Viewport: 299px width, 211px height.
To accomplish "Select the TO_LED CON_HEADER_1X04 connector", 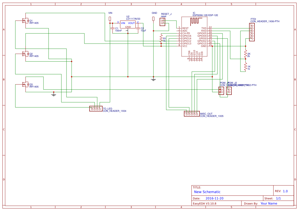I will click(96, 108).
